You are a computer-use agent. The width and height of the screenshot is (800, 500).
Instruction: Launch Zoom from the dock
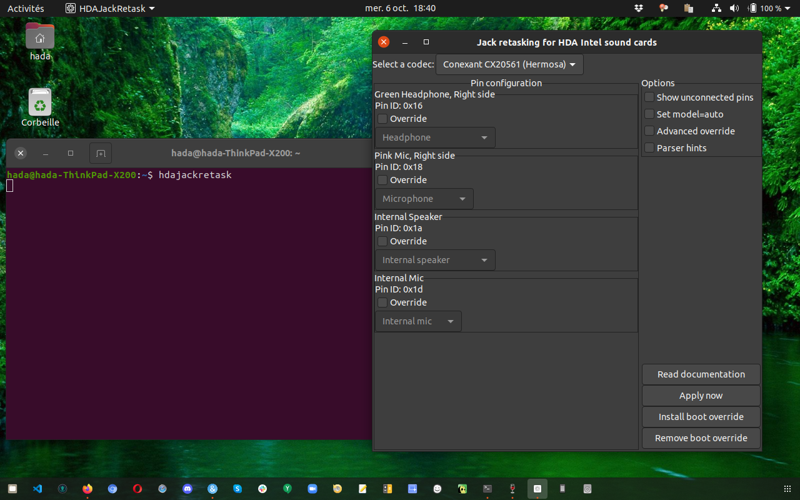312,489
